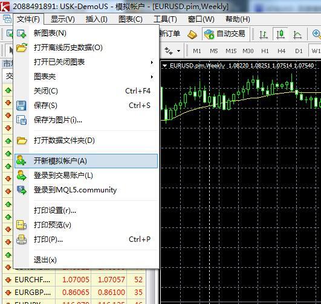The width and height of the screenshot is (321, 304).
Task: Click the zoom in magnifier icon
Action: [x=316, y=34]
